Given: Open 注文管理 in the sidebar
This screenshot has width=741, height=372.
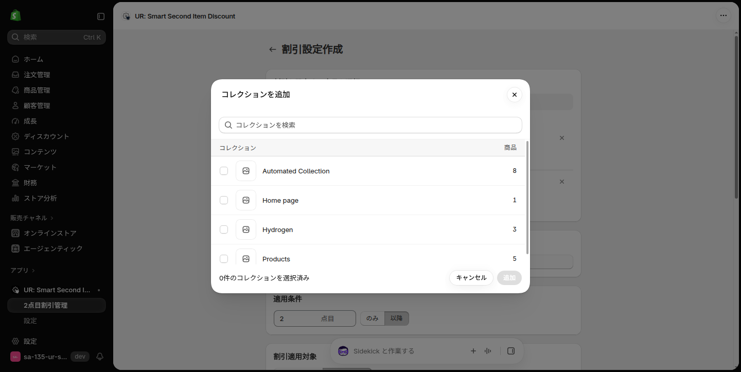Looking at the screenshot, I should 57,75.
